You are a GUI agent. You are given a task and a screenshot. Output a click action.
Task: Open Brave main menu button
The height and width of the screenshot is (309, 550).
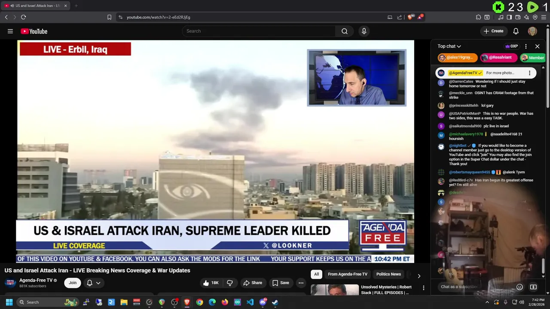pyautogui.click(x=544, y=17)
